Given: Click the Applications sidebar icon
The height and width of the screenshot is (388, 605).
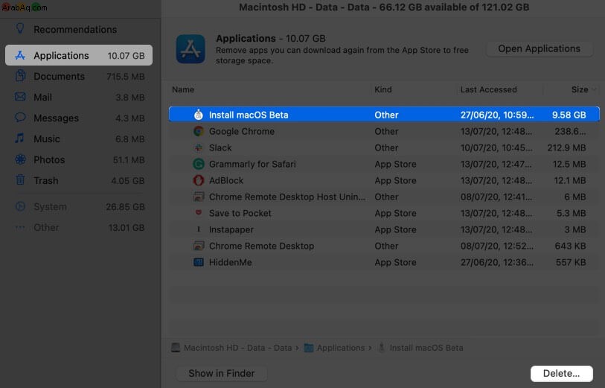Looking at the screenshot, I should (x=20, y=55).
